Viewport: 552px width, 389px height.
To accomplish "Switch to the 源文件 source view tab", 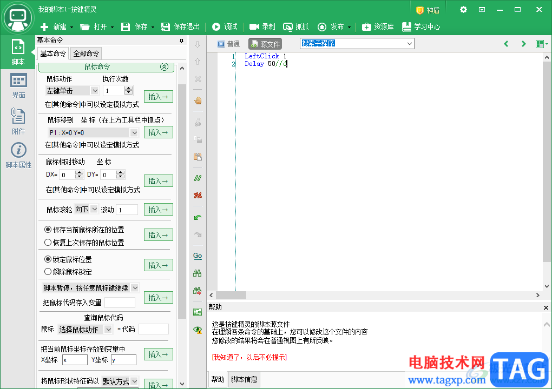I will click(x=265, y=44).
